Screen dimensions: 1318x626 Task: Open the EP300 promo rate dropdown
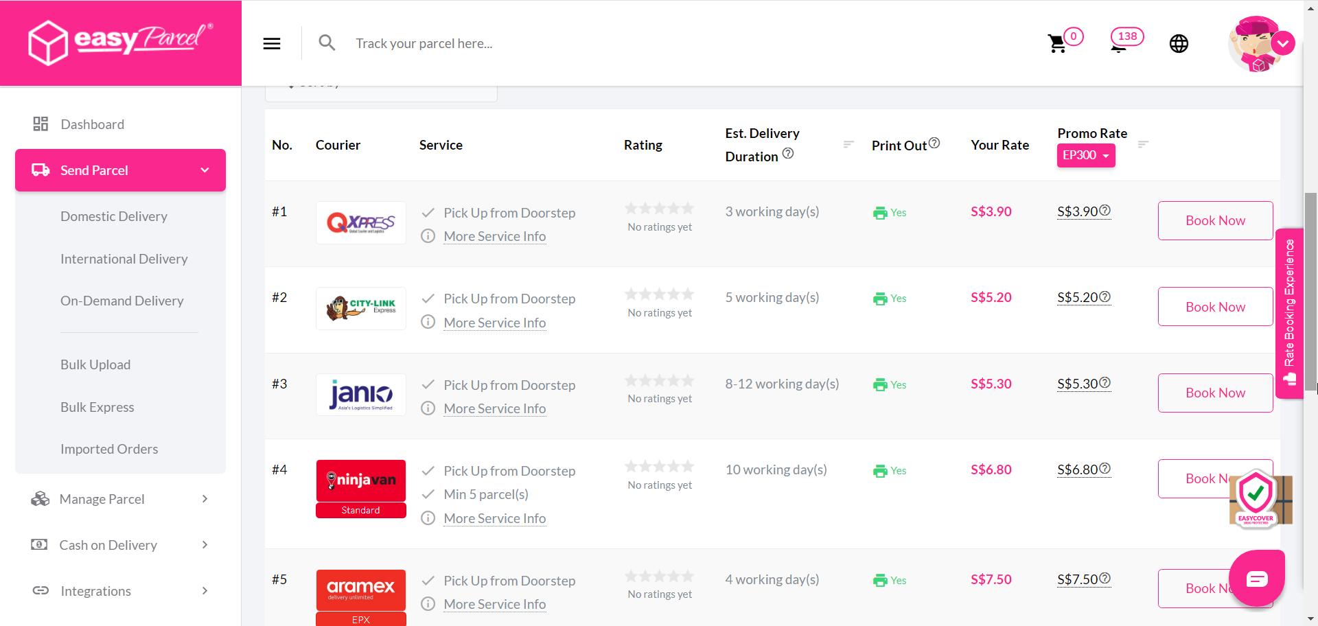click(x=1085, y=155)
